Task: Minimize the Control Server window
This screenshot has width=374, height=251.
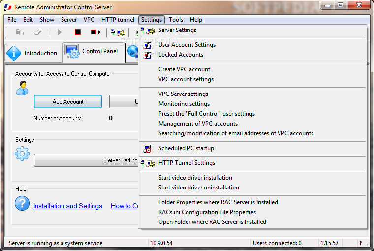Action: click(327, 5)
